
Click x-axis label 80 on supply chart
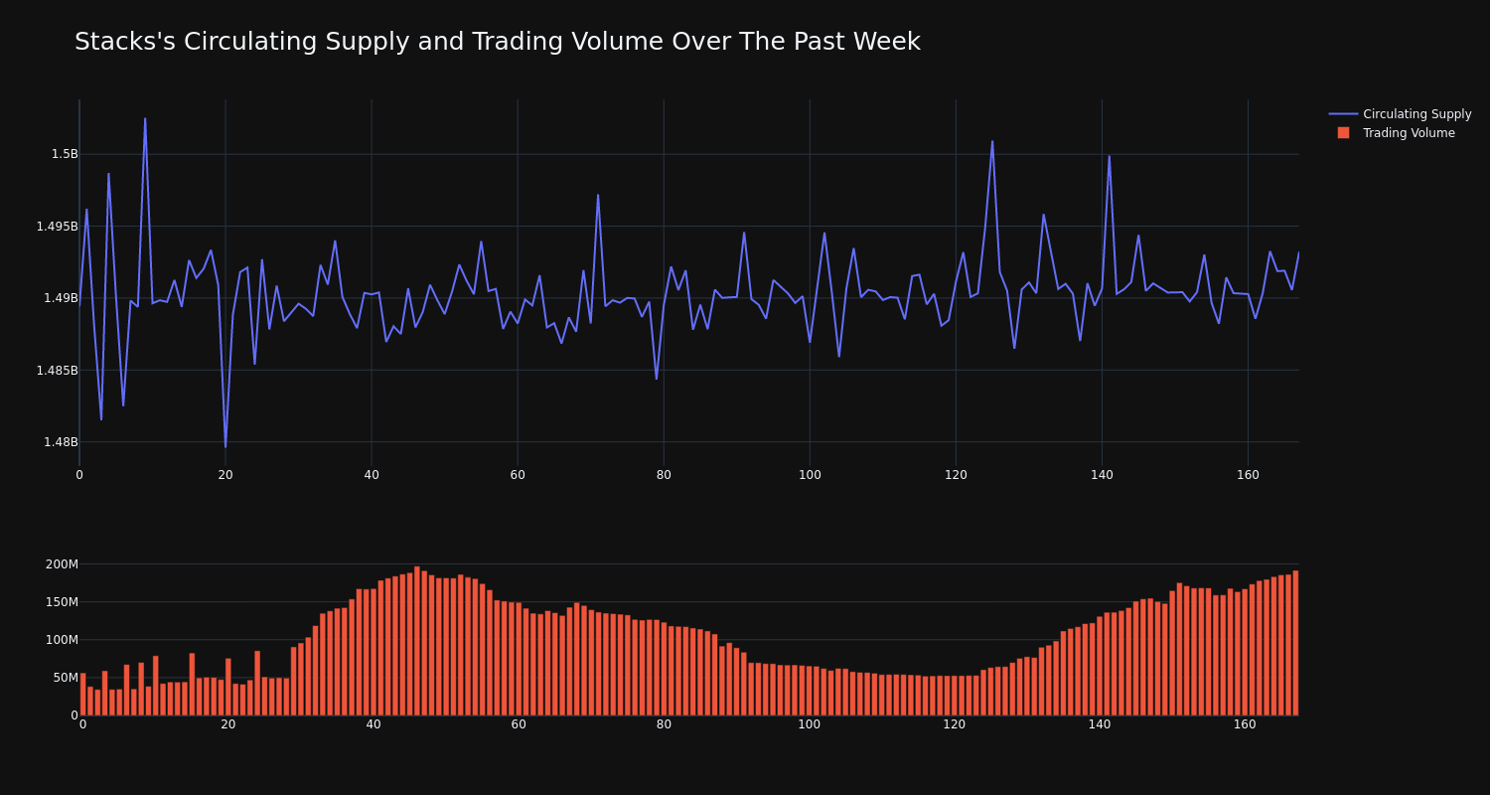coord(664,475)
